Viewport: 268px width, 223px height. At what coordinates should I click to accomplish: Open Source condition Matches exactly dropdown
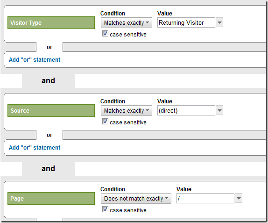[x=127, y=110]
